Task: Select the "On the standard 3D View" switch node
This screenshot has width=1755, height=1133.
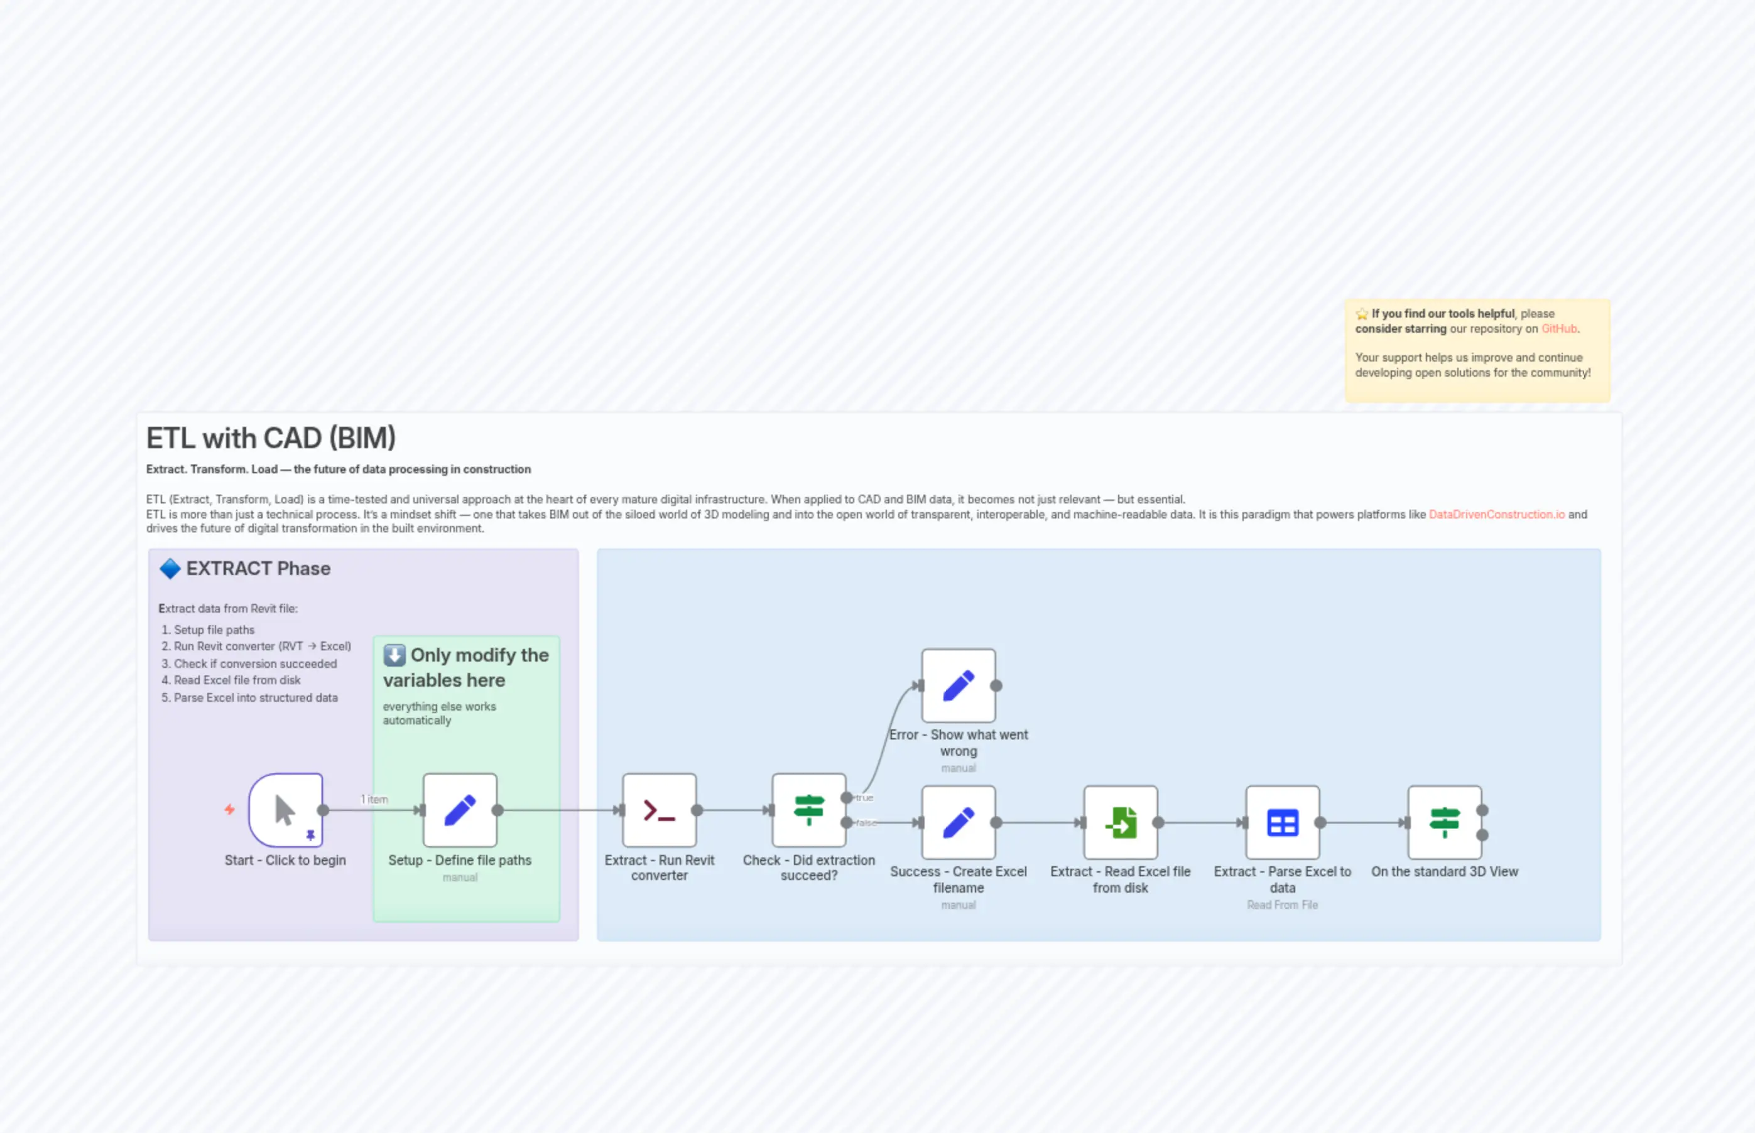Action: (1444, 822)
